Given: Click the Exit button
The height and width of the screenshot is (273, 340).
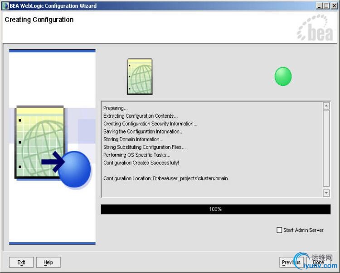Looking at the screenshot, I should coord(21,263).
